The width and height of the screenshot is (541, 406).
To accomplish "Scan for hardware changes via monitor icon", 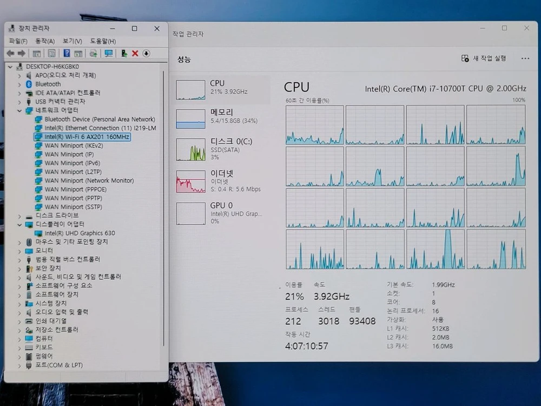I will 109,54.
